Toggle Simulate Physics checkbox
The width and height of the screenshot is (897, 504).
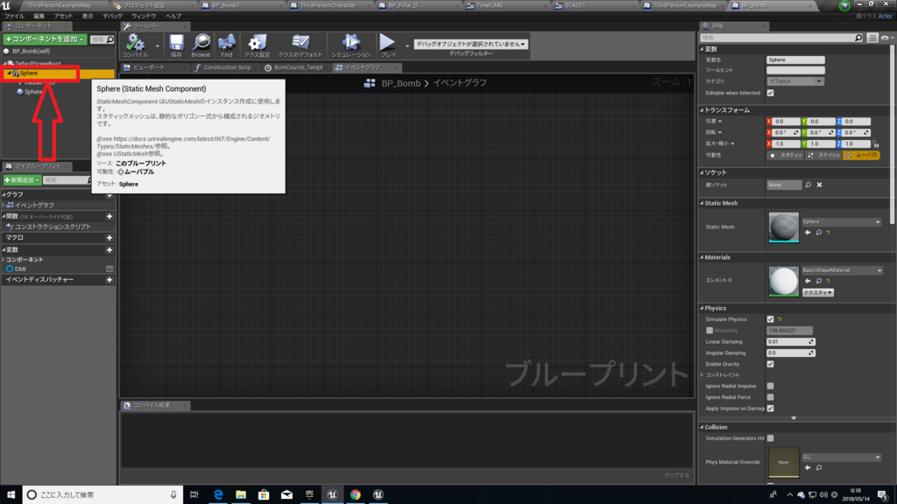click(771, 319)
